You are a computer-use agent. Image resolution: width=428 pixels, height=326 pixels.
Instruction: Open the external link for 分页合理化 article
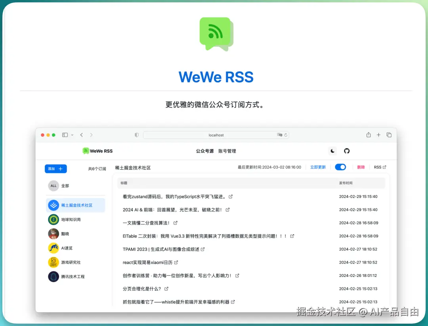(x=166, y=289)
